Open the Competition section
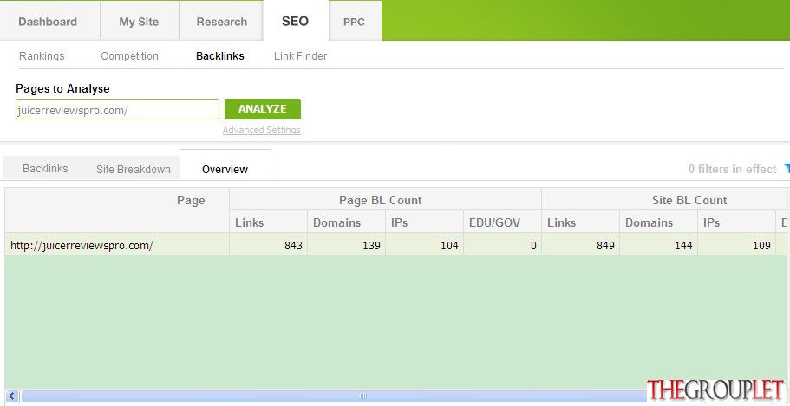Screen dimensions: 790x406 (129, 56)
